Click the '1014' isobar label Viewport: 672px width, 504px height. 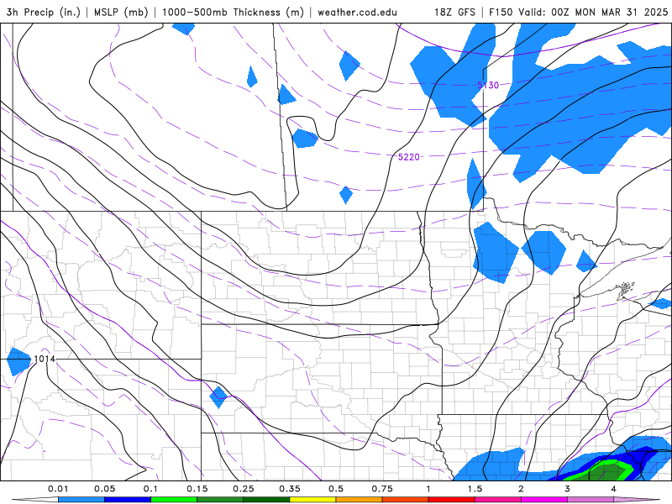coord(45,359)
